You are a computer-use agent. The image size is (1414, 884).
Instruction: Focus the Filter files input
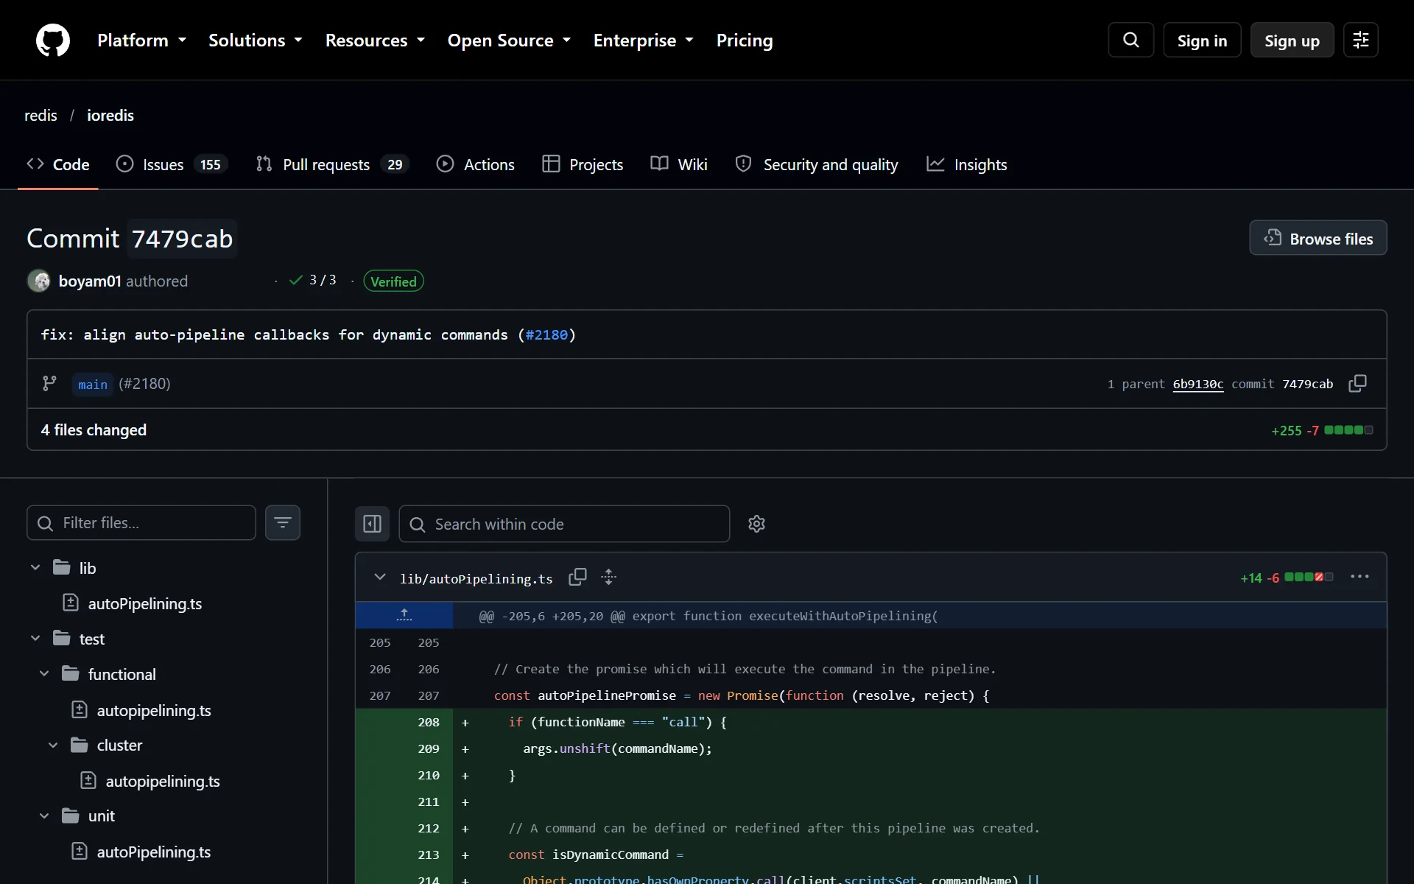click(x=141, y=523)
